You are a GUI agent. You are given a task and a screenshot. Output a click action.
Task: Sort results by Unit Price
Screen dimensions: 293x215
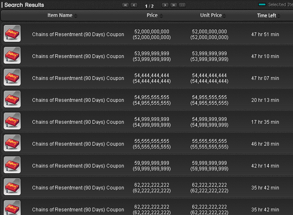click(213, 15)
